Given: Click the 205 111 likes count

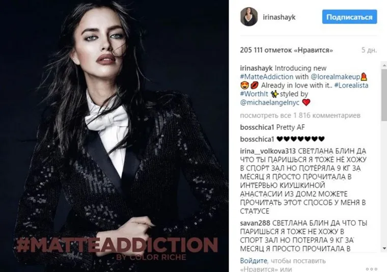Looking at the screenshot, I should click(x=287, y=50).
